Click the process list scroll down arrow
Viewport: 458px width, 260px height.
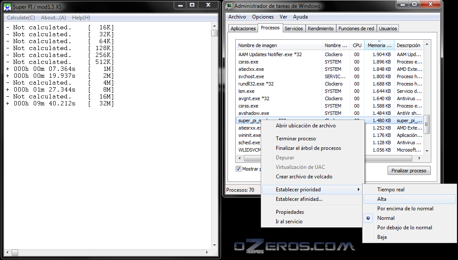pyautogui.click(x=427, y=151)
